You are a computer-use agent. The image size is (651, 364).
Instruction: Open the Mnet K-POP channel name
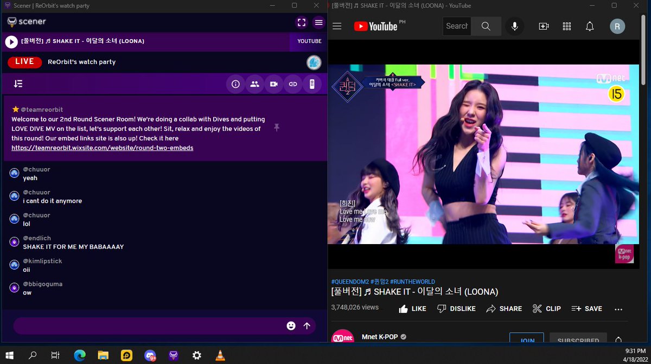[380, 337]
